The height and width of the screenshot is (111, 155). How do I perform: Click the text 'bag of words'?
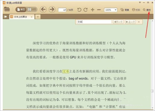tap(78, 79)
